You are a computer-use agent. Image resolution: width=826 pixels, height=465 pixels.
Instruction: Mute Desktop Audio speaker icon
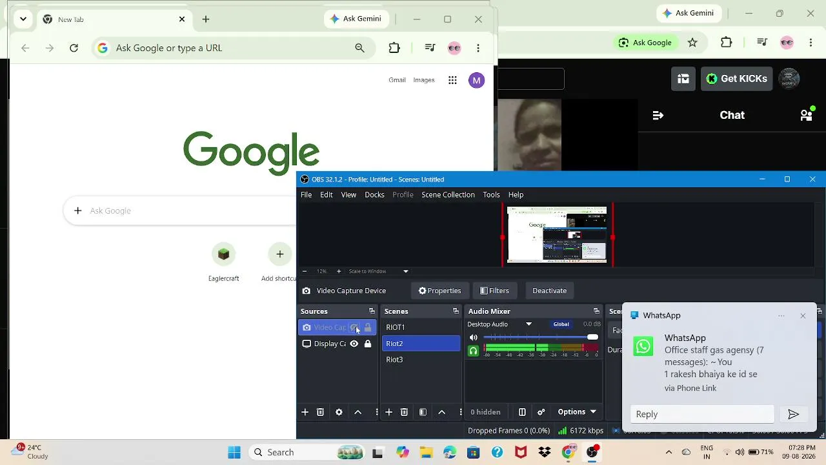[474, 338]
